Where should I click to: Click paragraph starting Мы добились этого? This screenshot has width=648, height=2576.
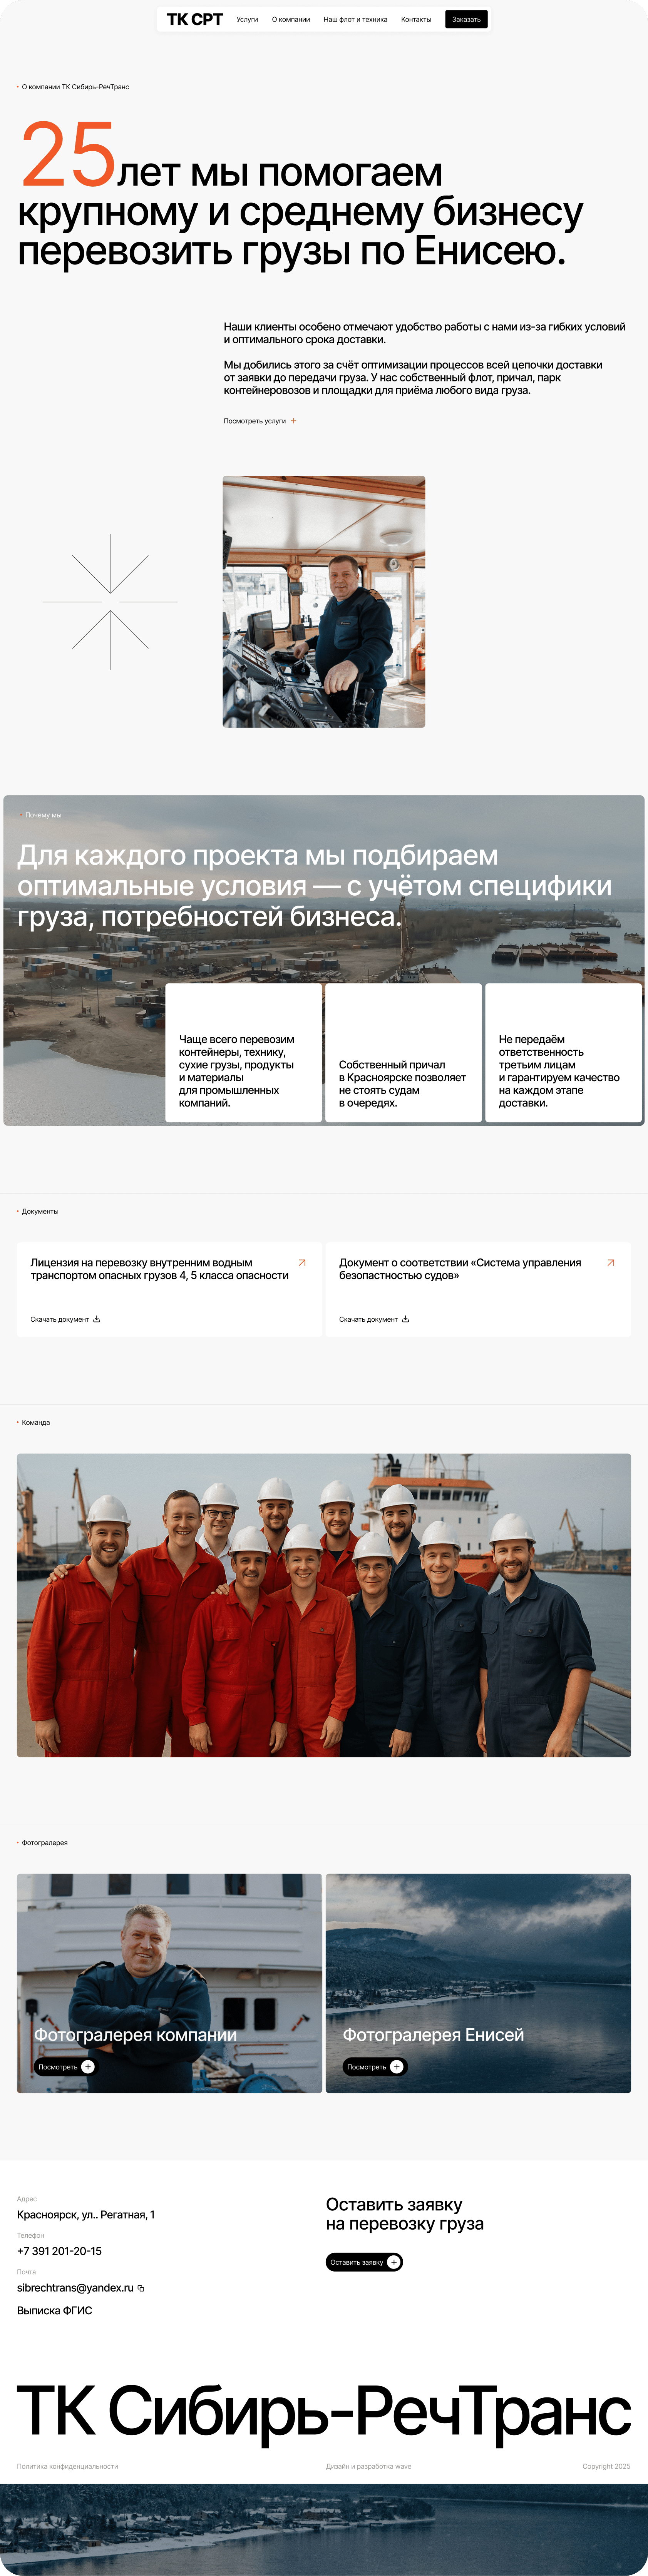pyautogui.click(x=413, y=378)
